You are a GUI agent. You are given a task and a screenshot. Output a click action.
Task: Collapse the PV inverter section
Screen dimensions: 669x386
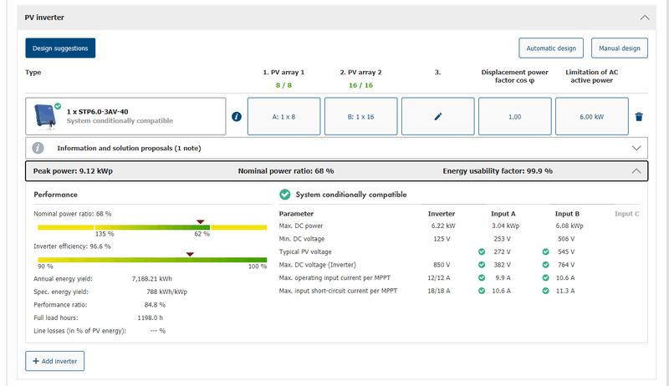tap(643, 17)
